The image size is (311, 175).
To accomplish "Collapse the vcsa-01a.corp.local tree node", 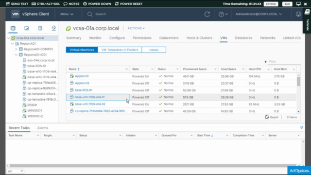I will pyautogui.click(x=9, y=38).
